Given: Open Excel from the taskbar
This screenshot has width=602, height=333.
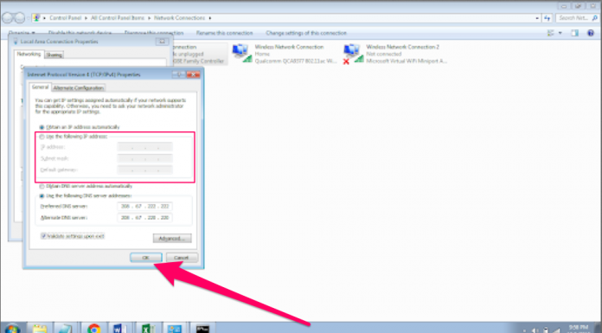Looking at the screenshot, I should click(148, 329).
